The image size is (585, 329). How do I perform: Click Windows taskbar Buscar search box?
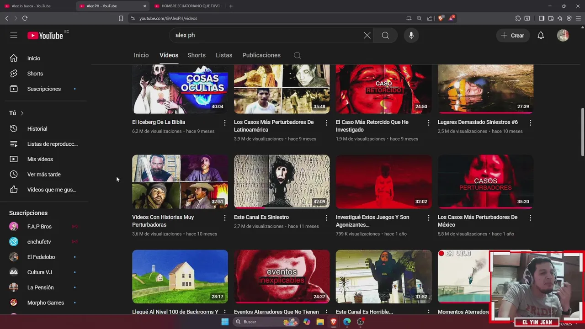pyautogui.click(x=265, y=322)
